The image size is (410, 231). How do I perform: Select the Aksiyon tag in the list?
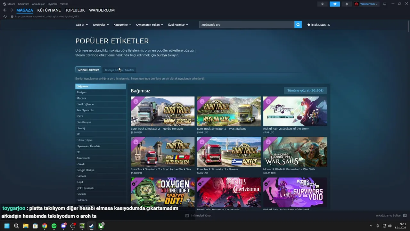point(101,92)
